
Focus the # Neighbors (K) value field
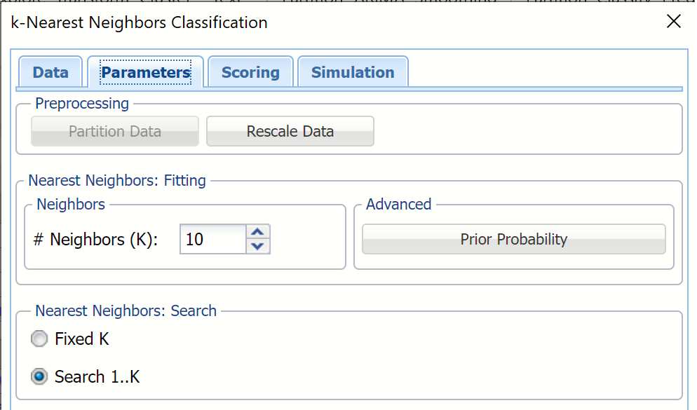(x=212, y=239)
